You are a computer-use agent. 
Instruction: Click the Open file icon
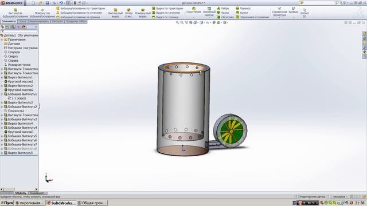[41, 3]
